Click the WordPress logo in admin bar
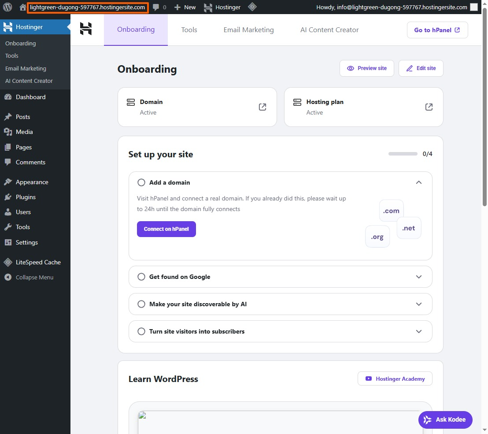Image resolution: width=488 pixels, height=434 pixels. 7,7
